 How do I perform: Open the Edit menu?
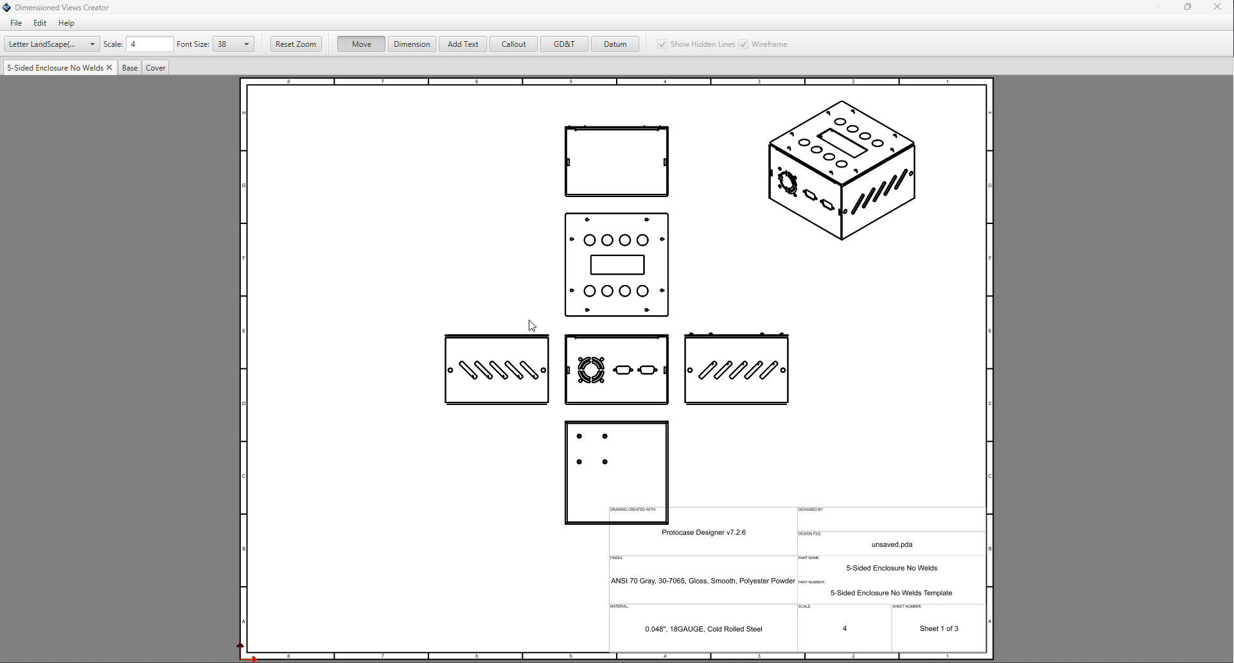pyautogui.click(x=40, y=23)
